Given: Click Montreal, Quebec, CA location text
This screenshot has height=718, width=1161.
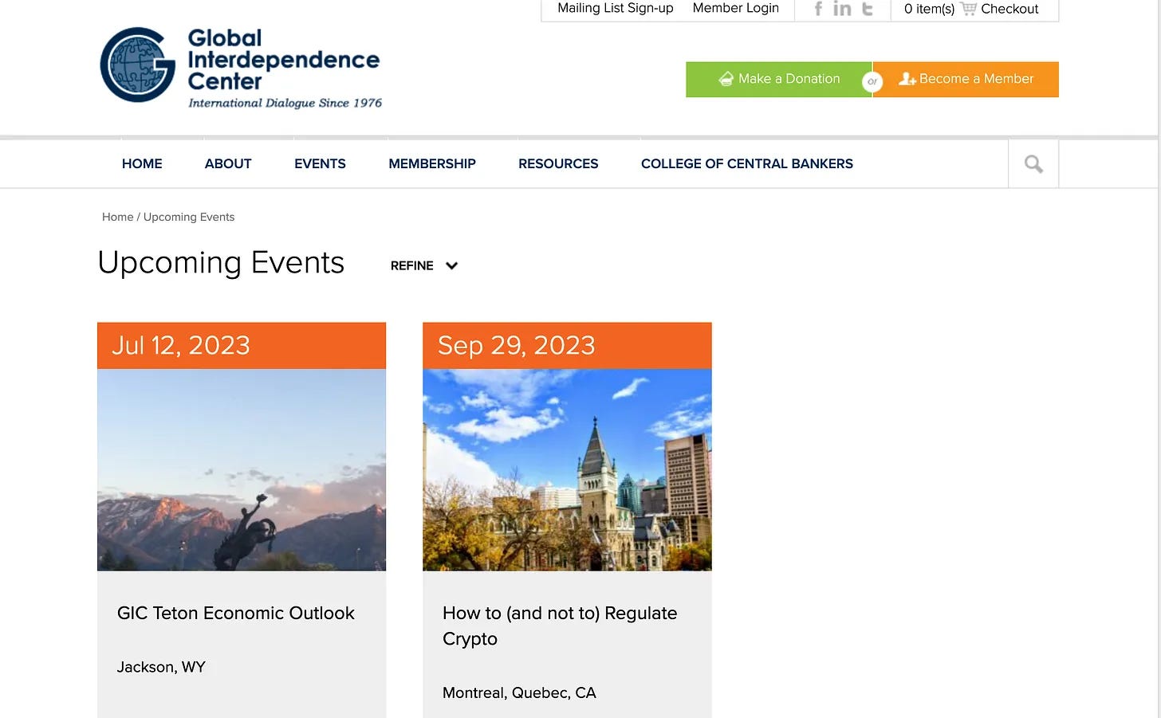Looking at the screenshot, I should click(519, 692).
